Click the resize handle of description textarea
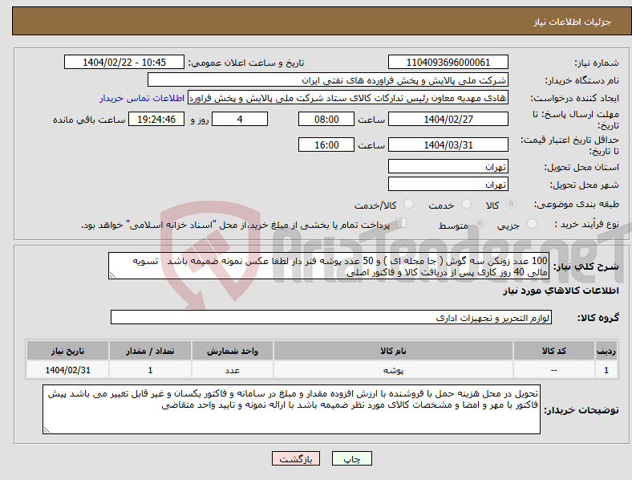632x480 pixels. (112, 275)
